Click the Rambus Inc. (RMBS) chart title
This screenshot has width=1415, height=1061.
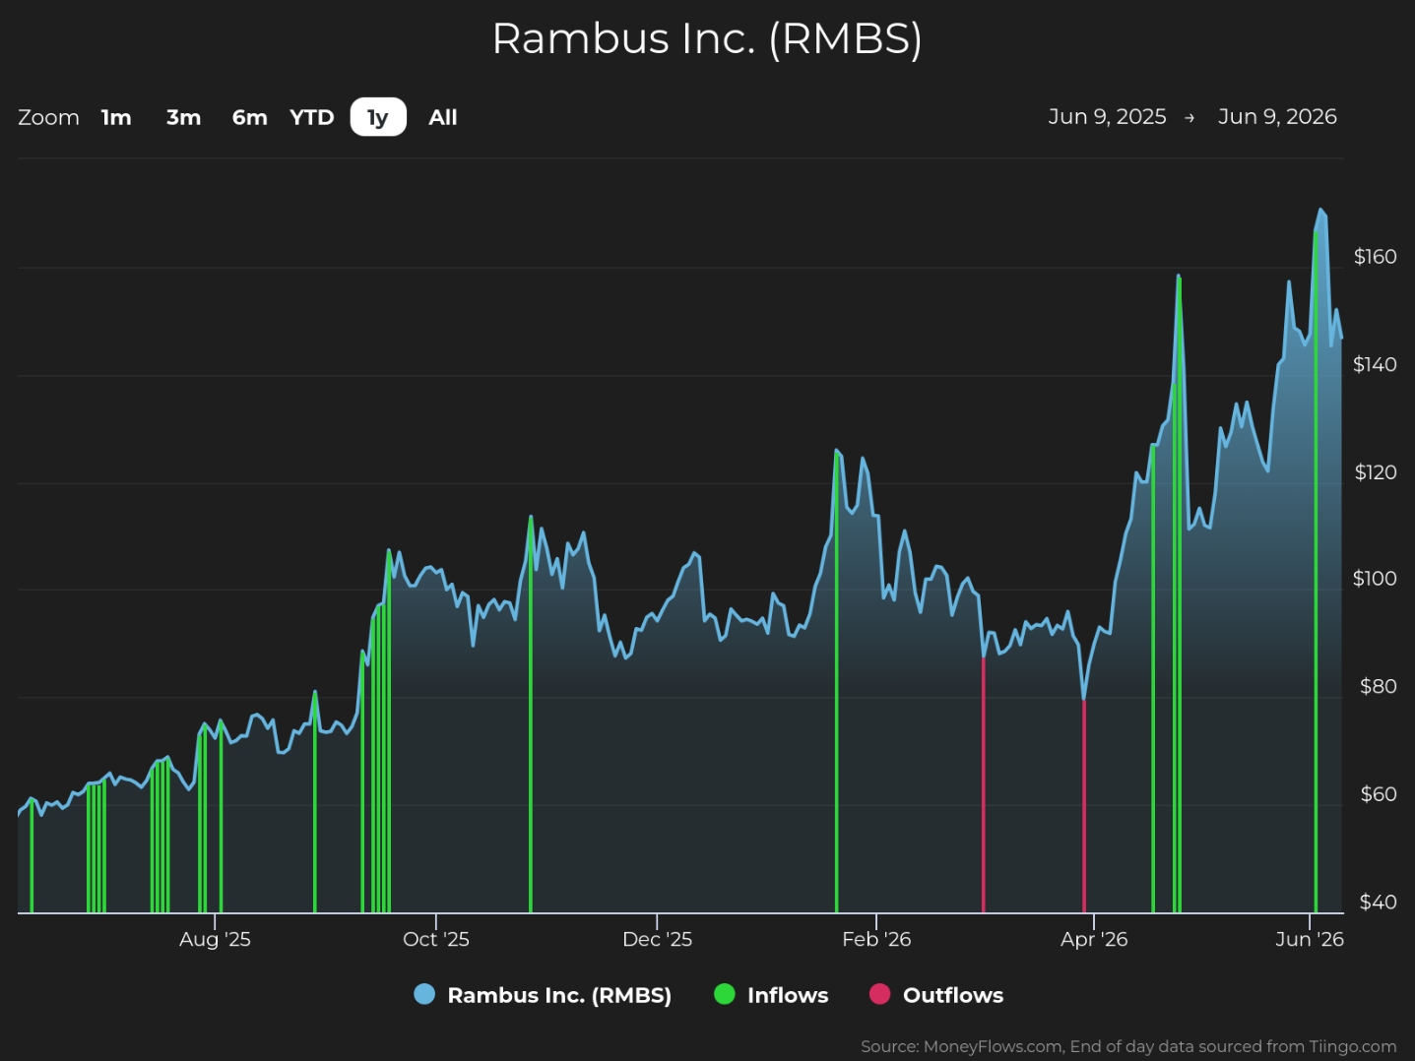click(707, 38)
